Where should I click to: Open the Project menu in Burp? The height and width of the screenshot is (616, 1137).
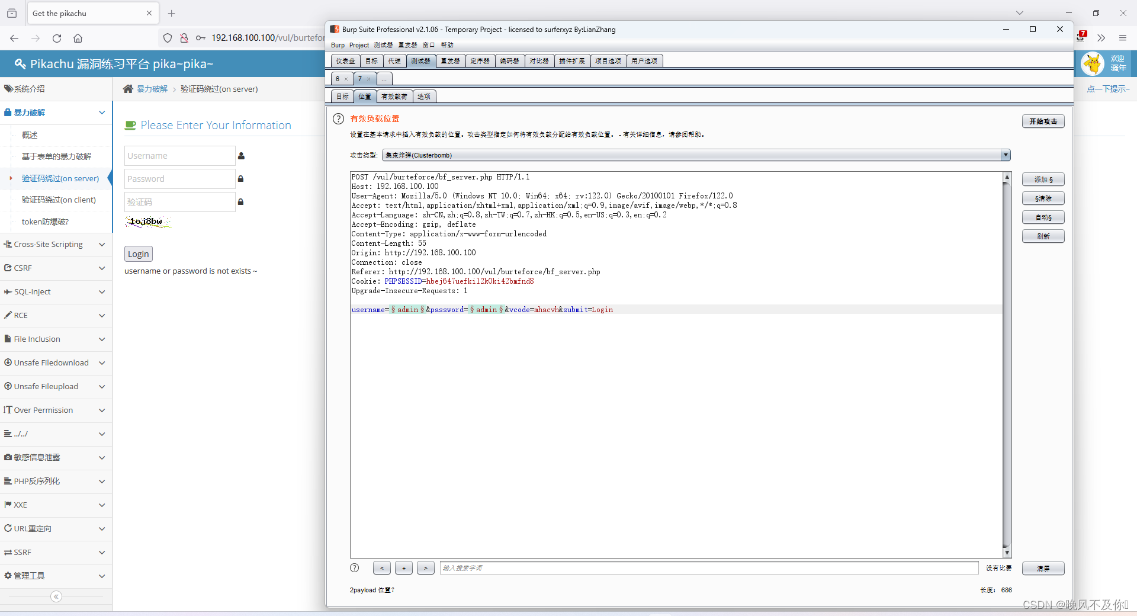point(359,45)
